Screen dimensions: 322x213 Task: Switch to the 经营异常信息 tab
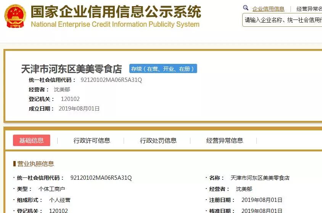click(x=225, y=141)
